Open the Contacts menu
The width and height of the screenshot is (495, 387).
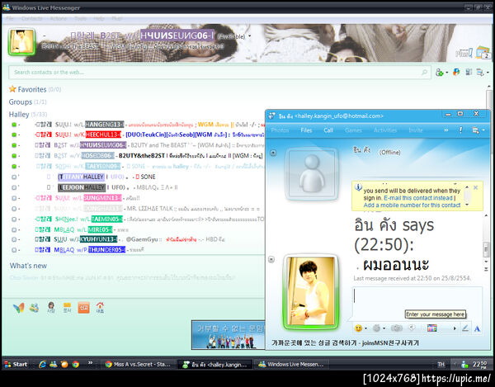tap(32, 18)
